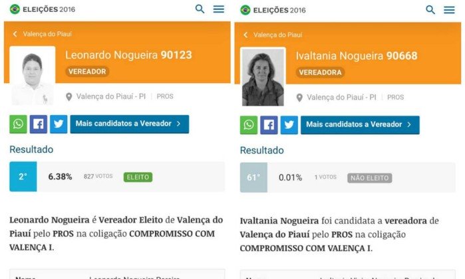Go back to Valença do Piauí from Ivaltania's page
465x279 pixels.
point(273,35)
